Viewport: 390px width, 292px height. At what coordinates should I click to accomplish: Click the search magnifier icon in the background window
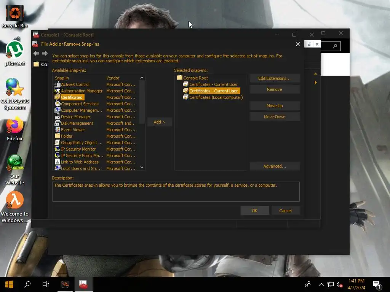click(x=335, y=46)
